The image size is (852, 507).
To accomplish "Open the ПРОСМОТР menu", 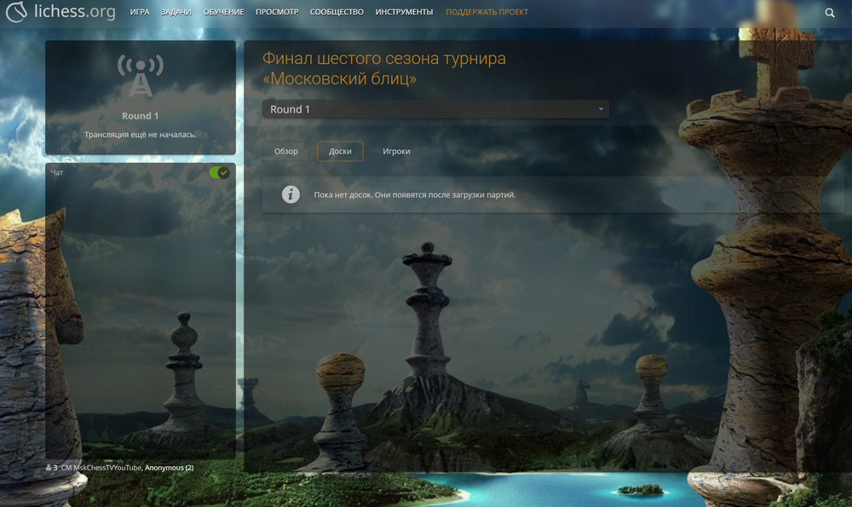I will tap(277, 12).
